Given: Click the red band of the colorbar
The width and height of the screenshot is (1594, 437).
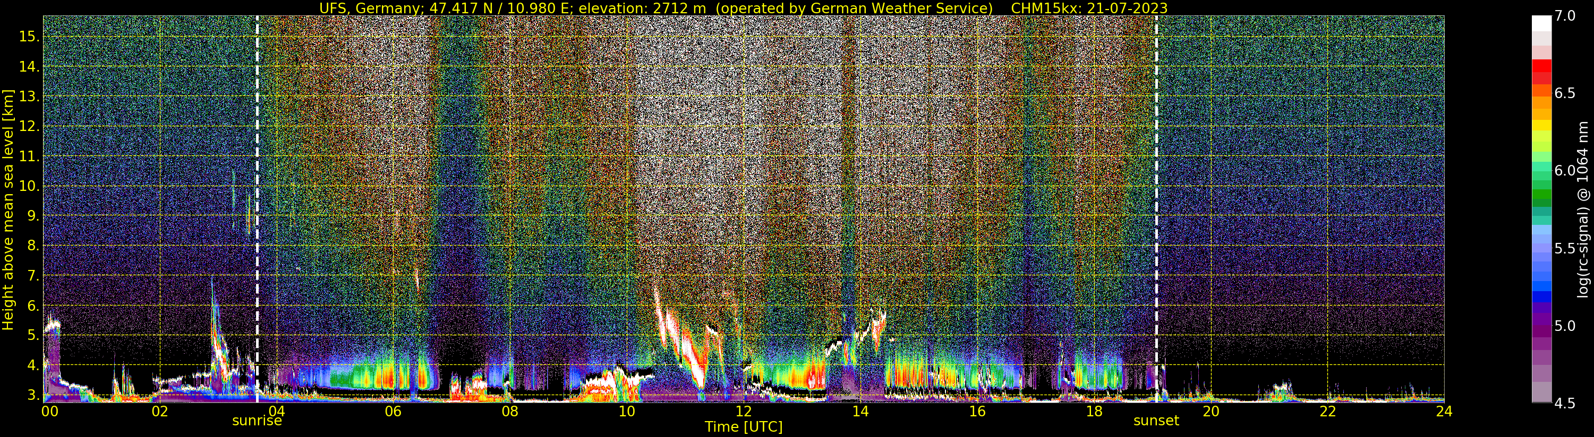Looking at the screenshot, I should point(1541,66).
